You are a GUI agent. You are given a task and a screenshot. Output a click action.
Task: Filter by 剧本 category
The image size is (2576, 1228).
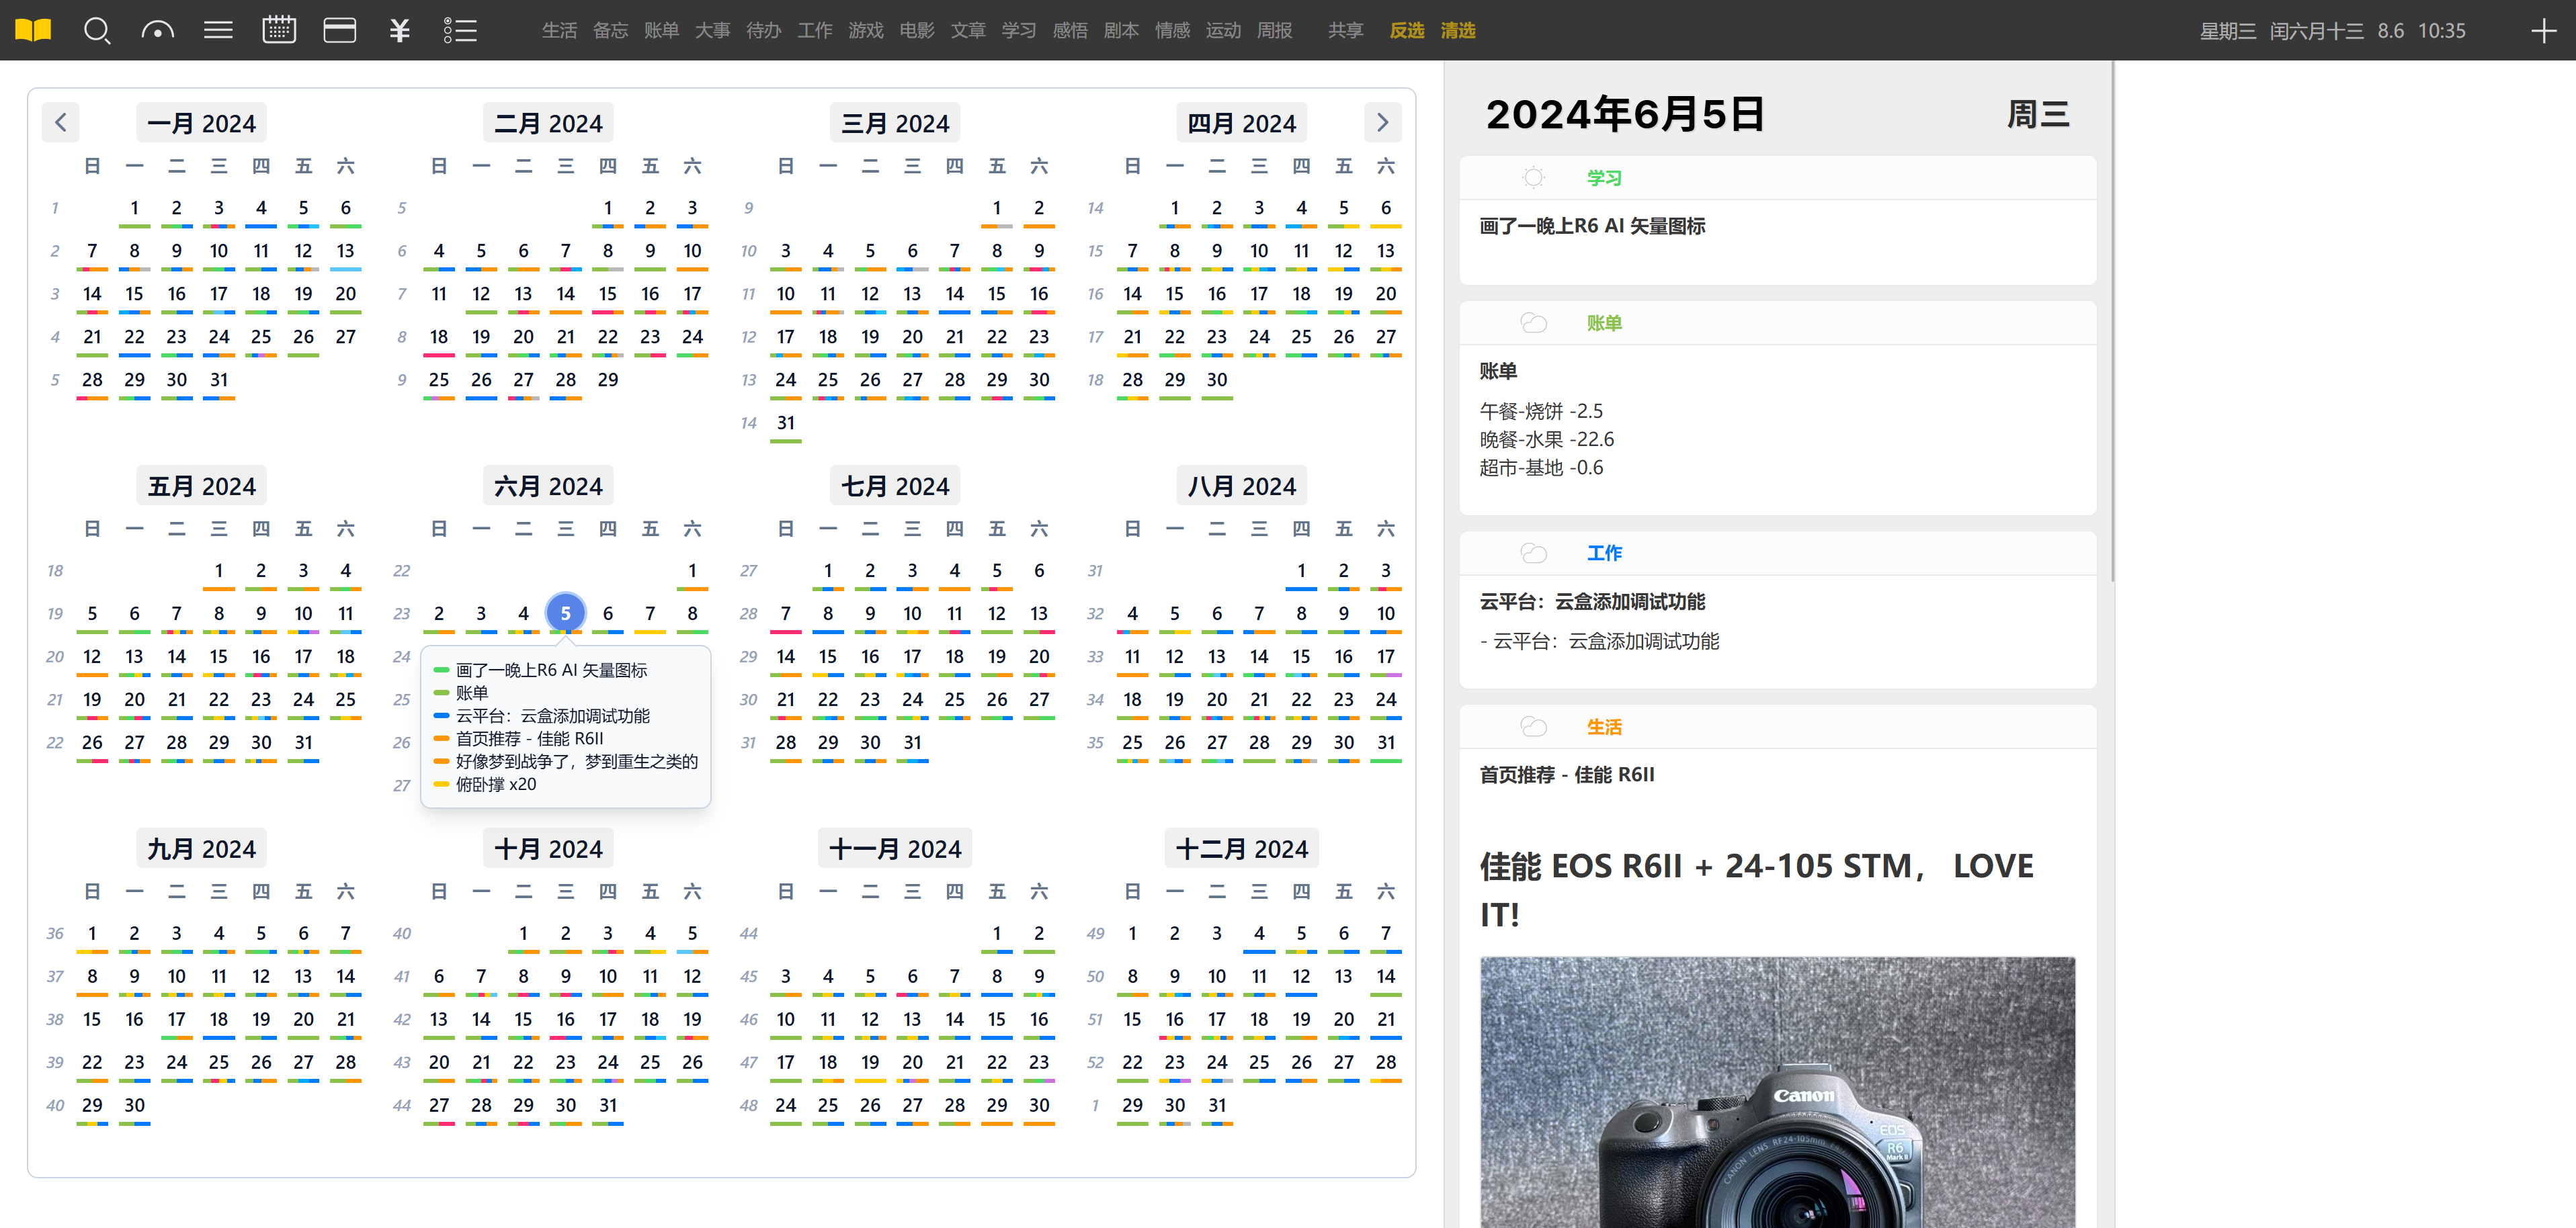1120,30
